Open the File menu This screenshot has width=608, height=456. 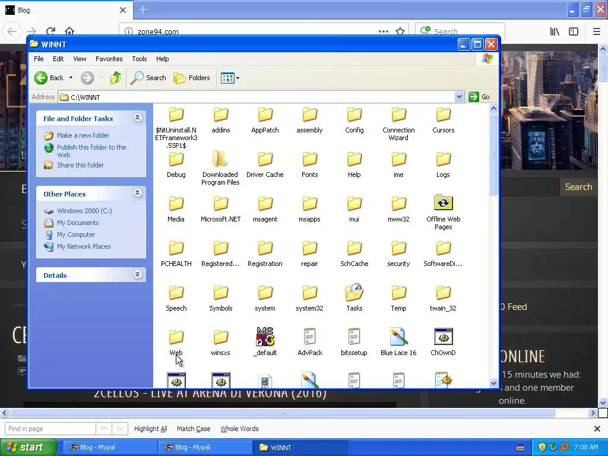coord(39,59)
